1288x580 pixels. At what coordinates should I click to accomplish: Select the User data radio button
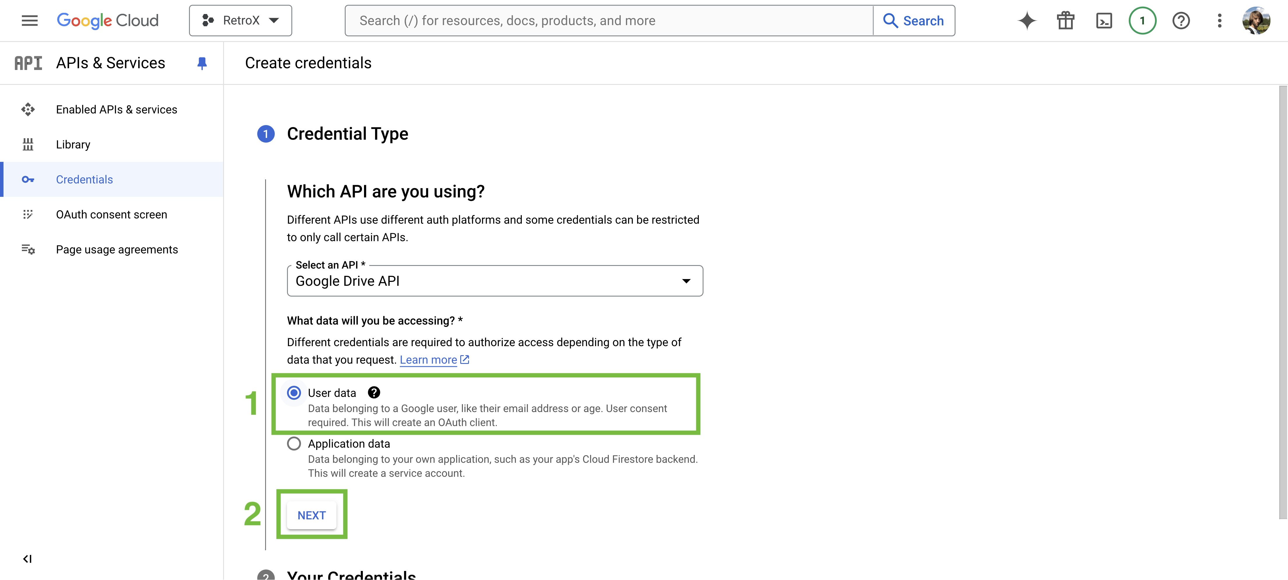(x=294, y=393)
